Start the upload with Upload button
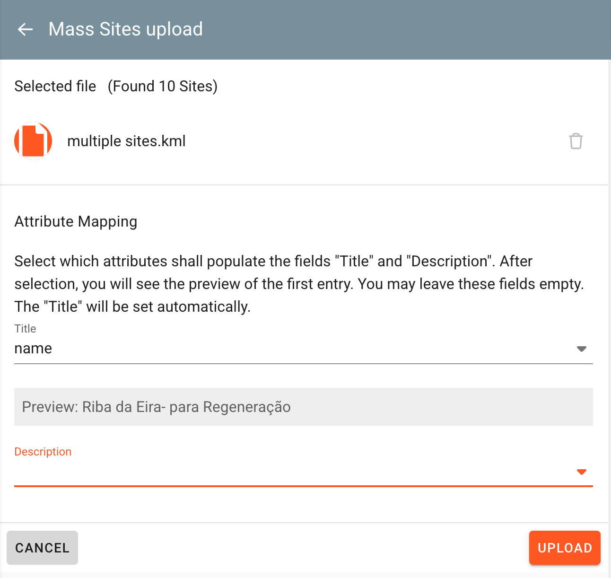Image resolution: width=611 pixels, height=578 pixels. [x=565, y=548]
